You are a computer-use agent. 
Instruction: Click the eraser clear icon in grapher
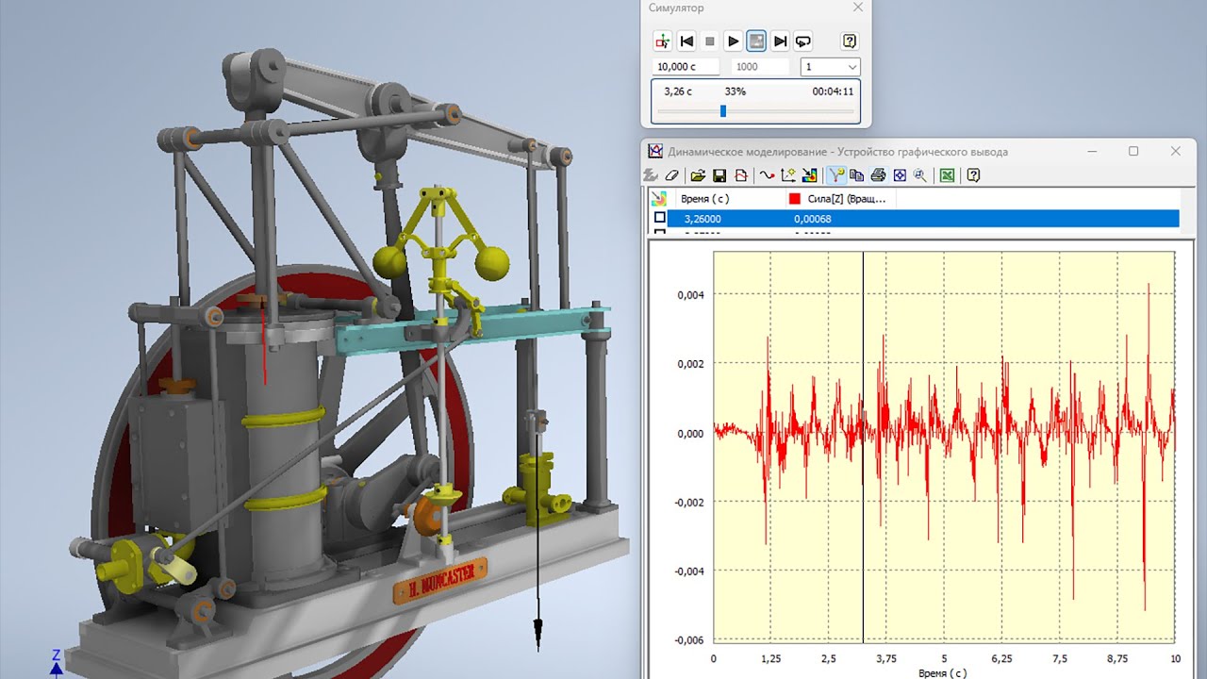coord(672,175)
